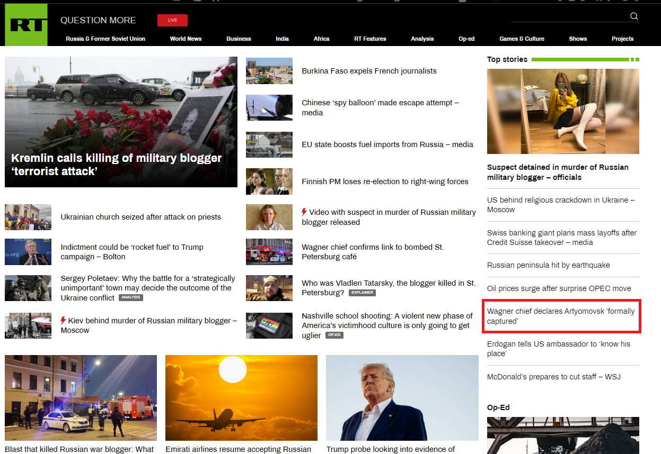Click Finnish PM article thumbnail

click(269, 181)
